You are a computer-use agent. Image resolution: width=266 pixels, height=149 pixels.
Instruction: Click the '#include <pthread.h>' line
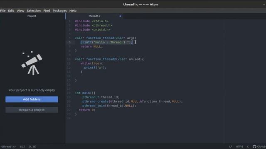pyautogui.click(x=94, y=25)
